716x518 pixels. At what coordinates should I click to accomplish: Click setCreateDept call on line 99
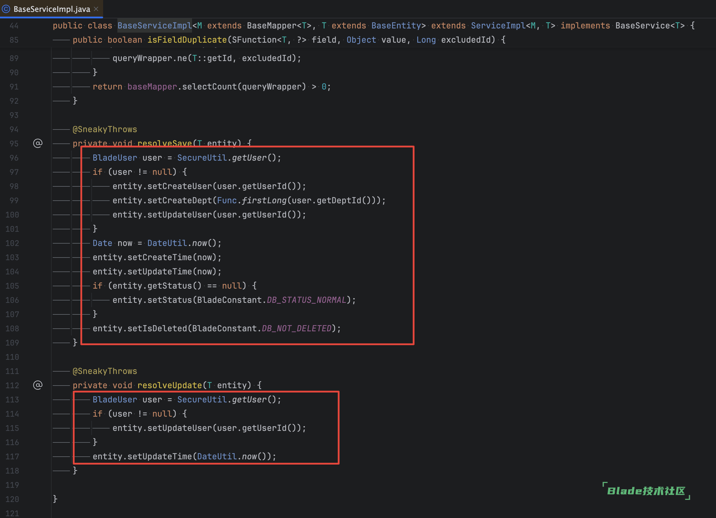[x=179, y=200]
